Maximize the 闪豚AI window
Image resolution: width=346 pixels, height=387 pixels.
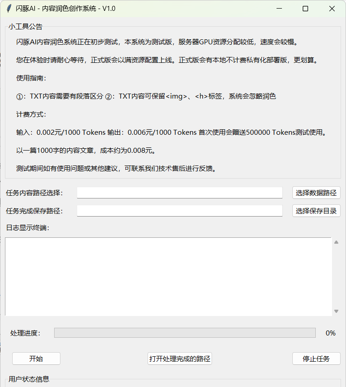point(305,9)
